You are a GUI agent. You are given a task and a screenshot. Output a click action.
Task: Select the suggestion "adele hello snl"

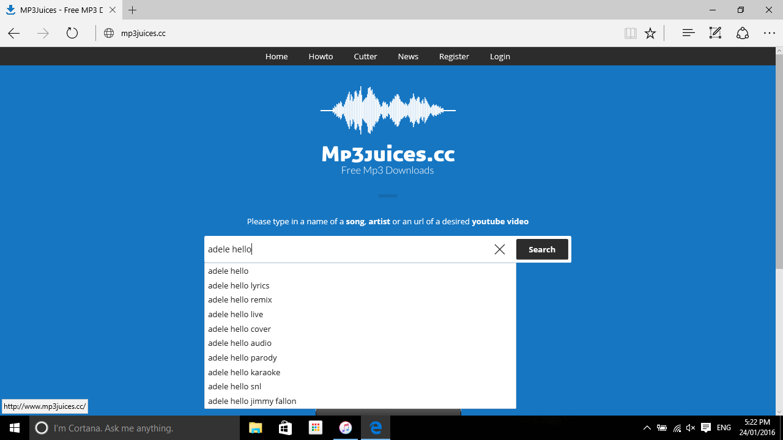pos(360,386)
